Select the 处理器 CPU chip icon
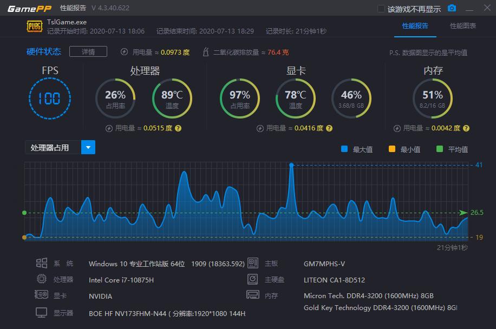Screen dimensions: 496x329 (x=41, y=279)
